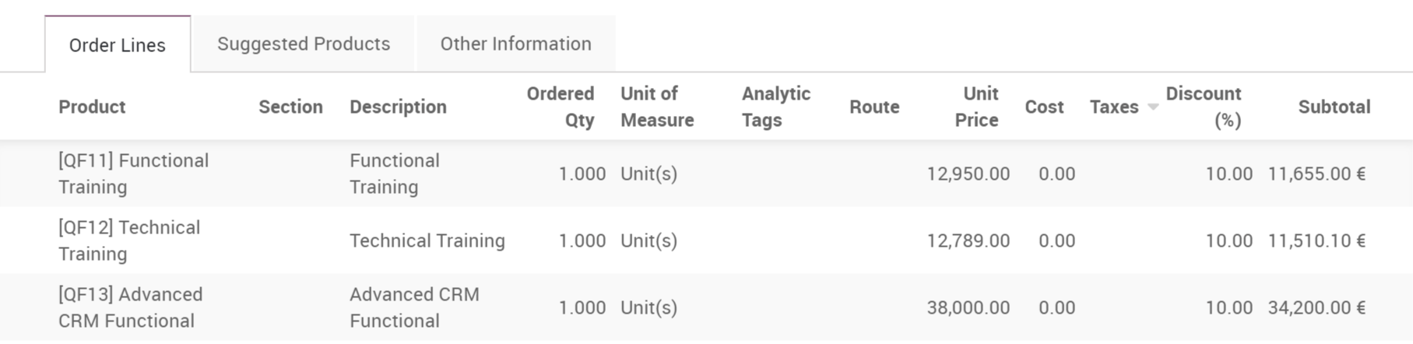Sort by the Product column header
1413x344 pixels.
click(x=92, y=107)
